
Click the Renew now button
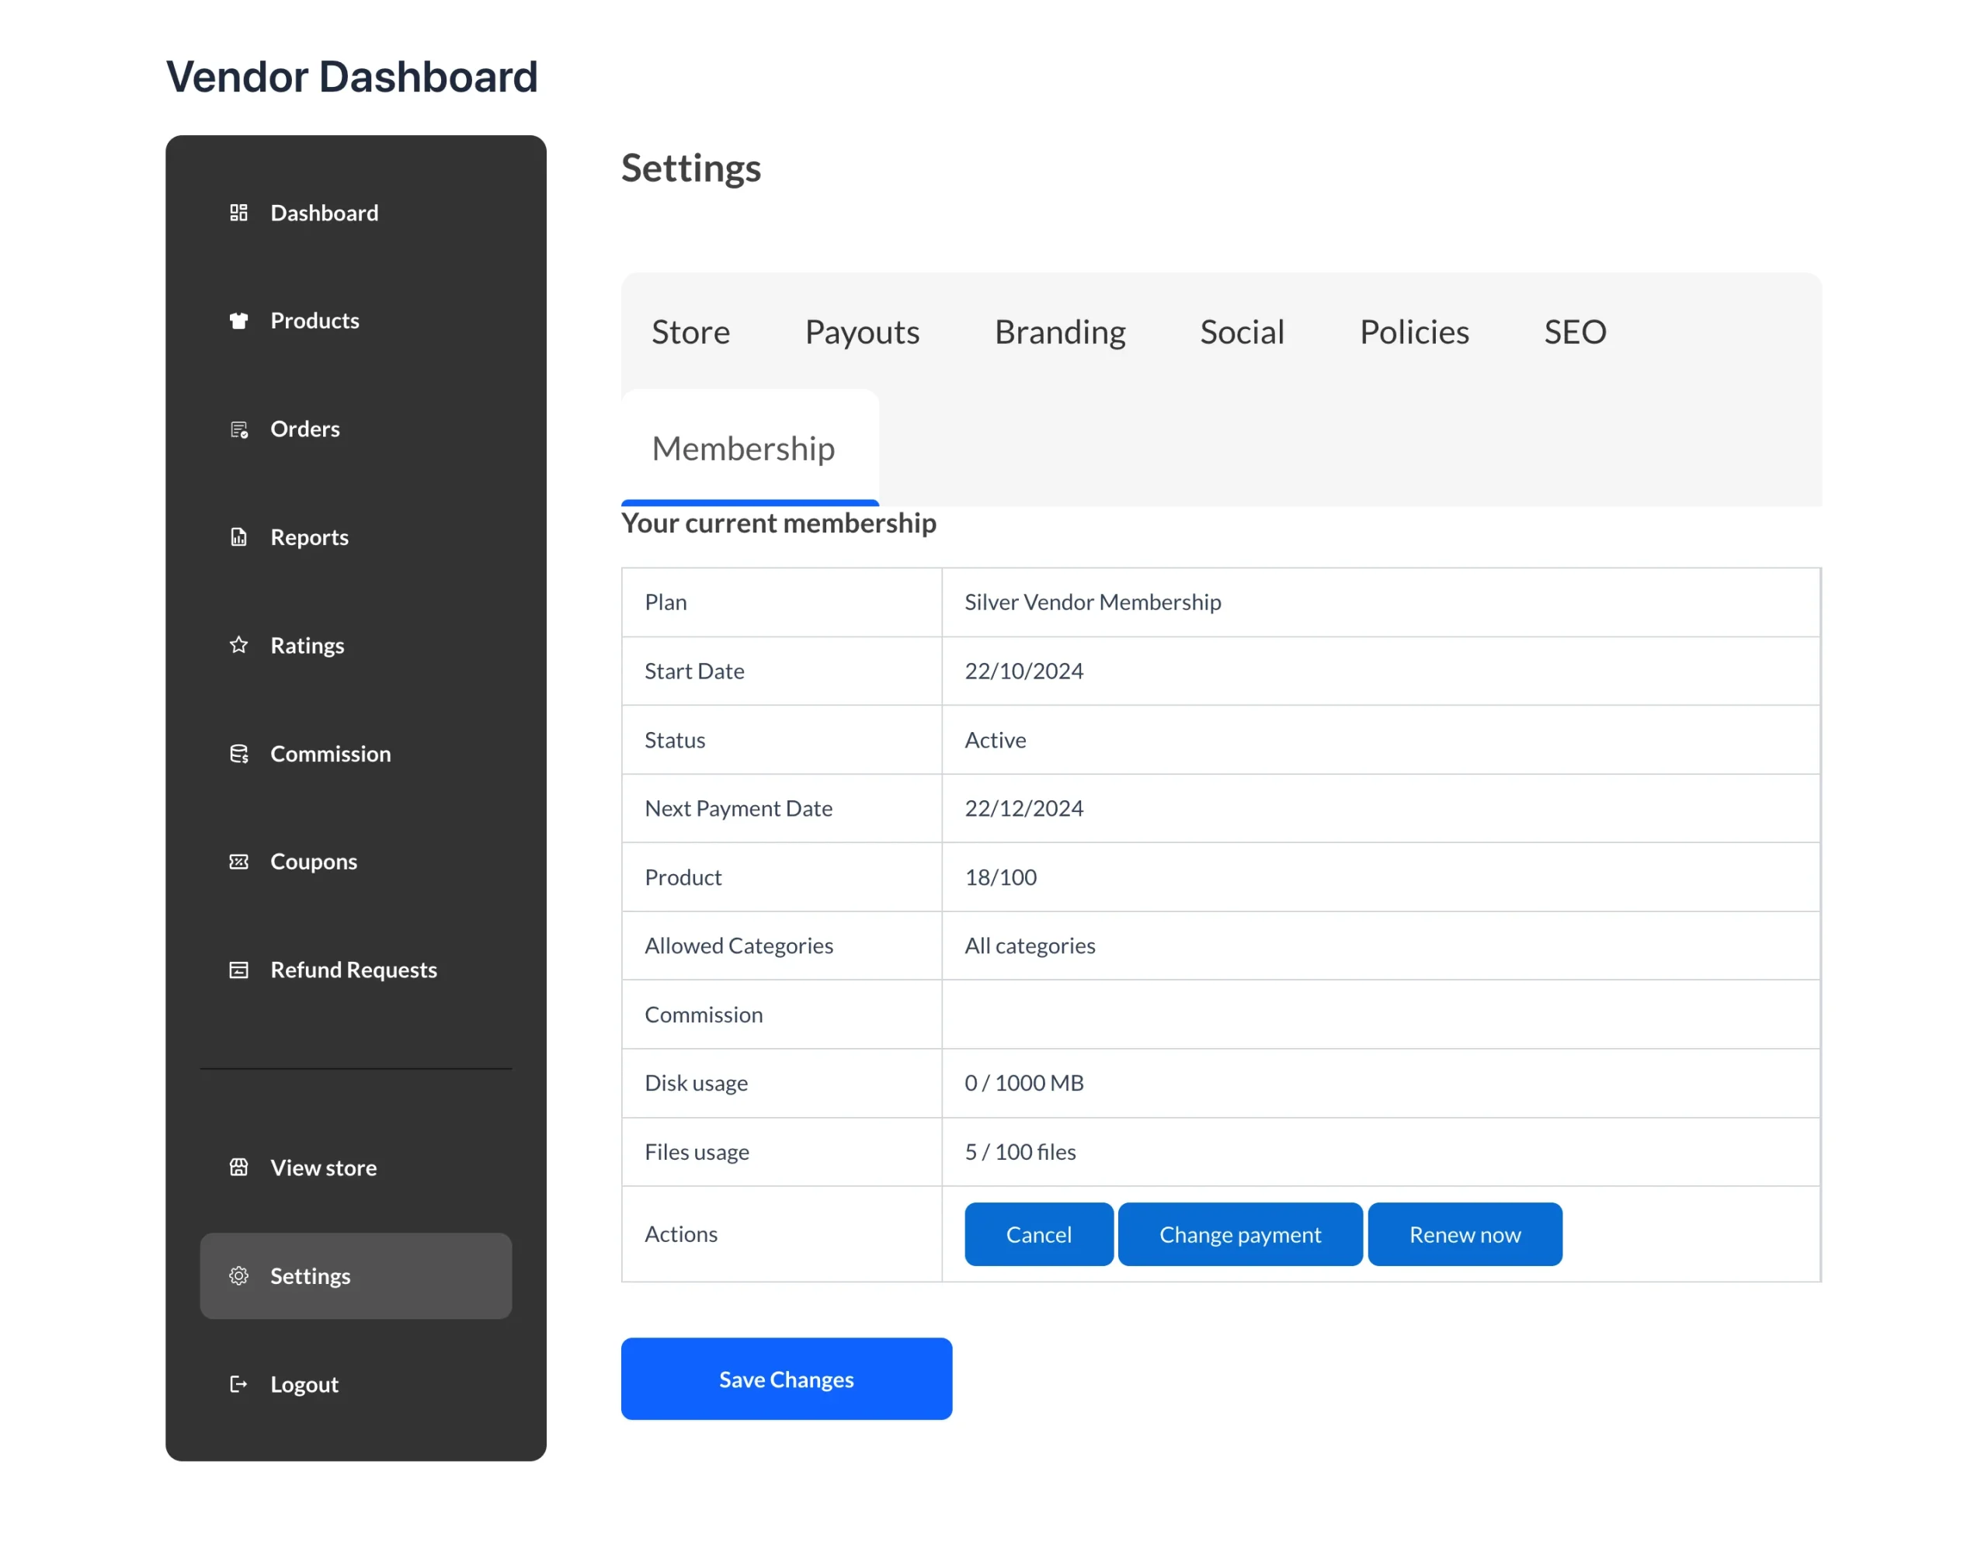[x=1465, y=1234]
